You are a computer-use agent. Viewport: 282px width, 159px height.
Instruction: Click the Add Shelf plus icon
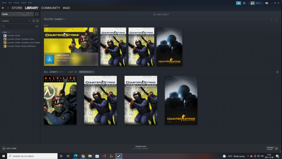(154, 14)
